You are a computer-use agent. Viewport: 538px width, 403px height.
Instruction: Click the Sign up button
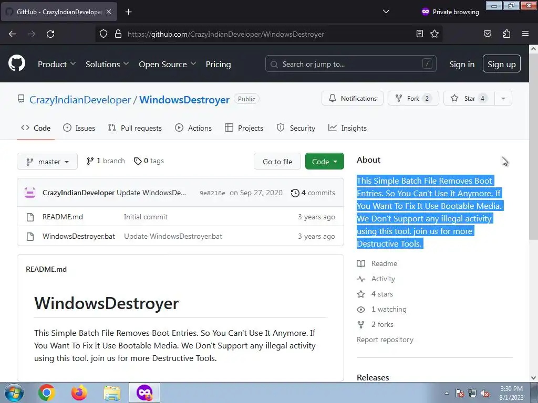(x=502, y=63)
